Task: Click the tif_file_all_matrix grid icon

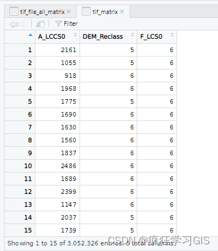Action: point(14,11)
